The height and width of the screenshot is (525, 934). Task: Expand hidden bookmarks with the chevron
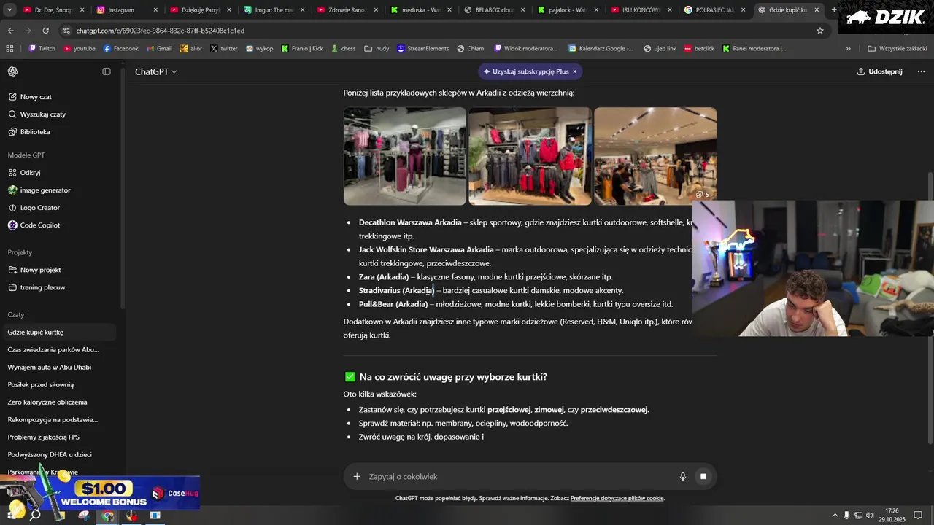848,49
